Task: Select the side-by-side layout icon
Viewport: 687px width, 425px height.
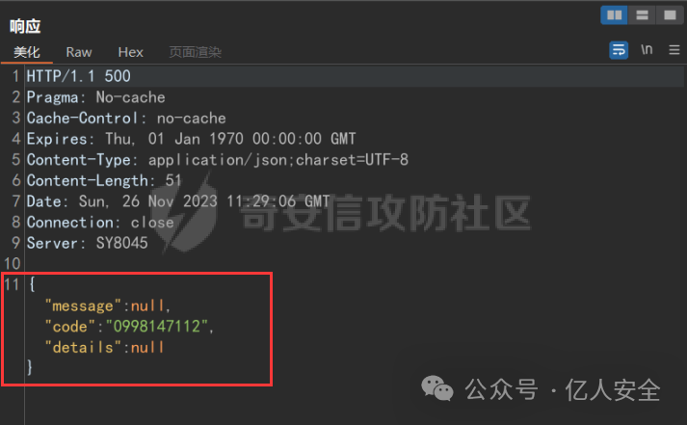Action: pos(614,15)
